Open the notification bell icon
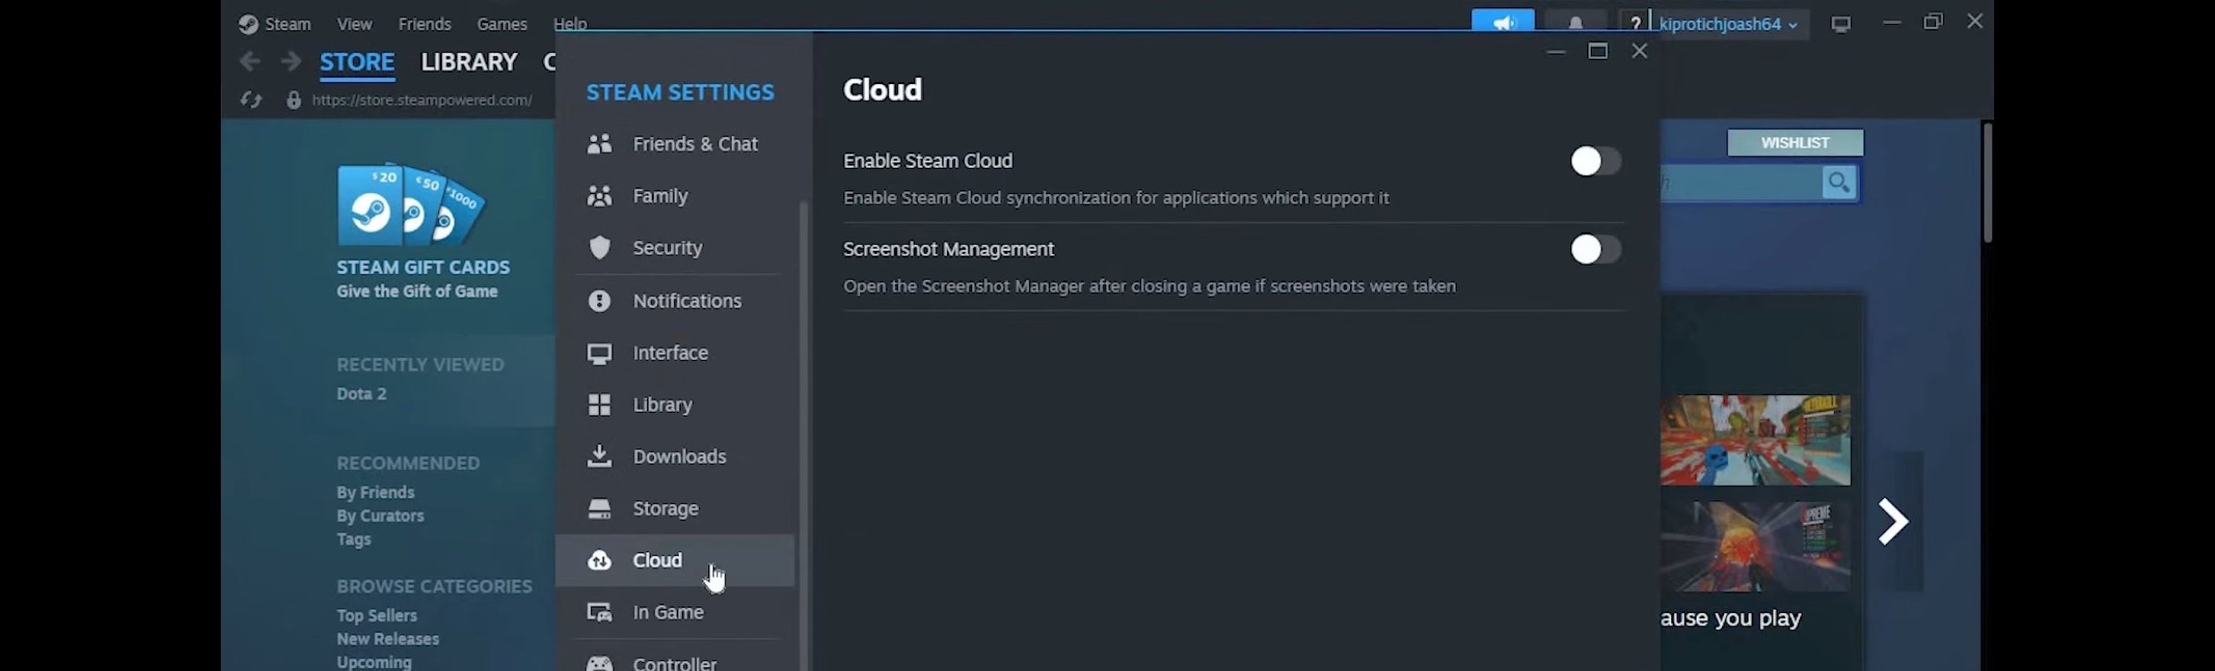Screen dimensions: 2215x671 click(1575, 23)
